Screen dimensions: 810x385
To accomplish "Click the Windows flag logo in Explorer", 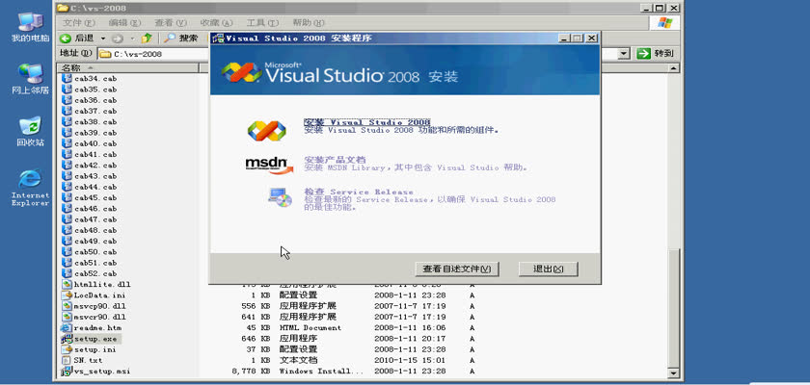I will point(664,23).
